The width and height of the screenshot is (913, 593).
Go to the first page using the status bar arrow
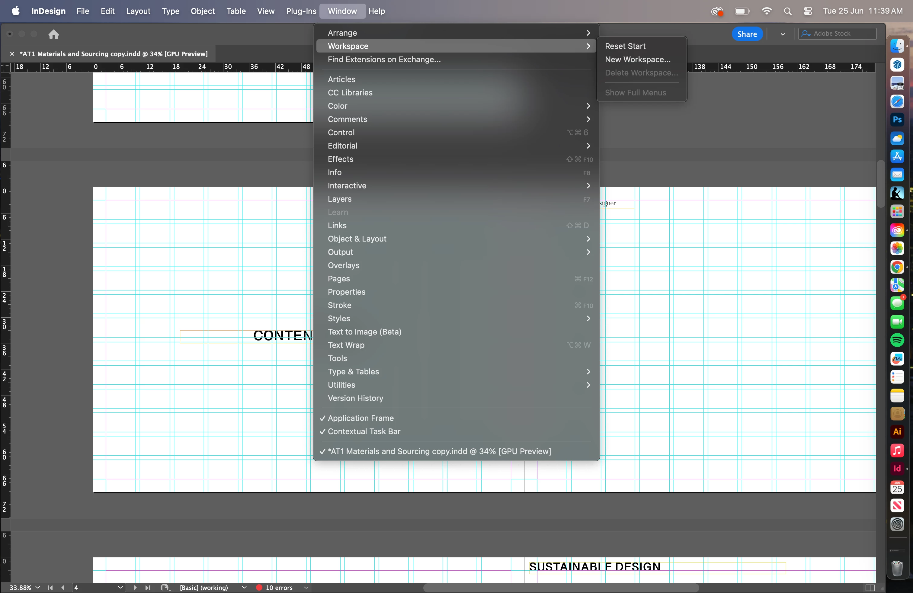(50, 588)
